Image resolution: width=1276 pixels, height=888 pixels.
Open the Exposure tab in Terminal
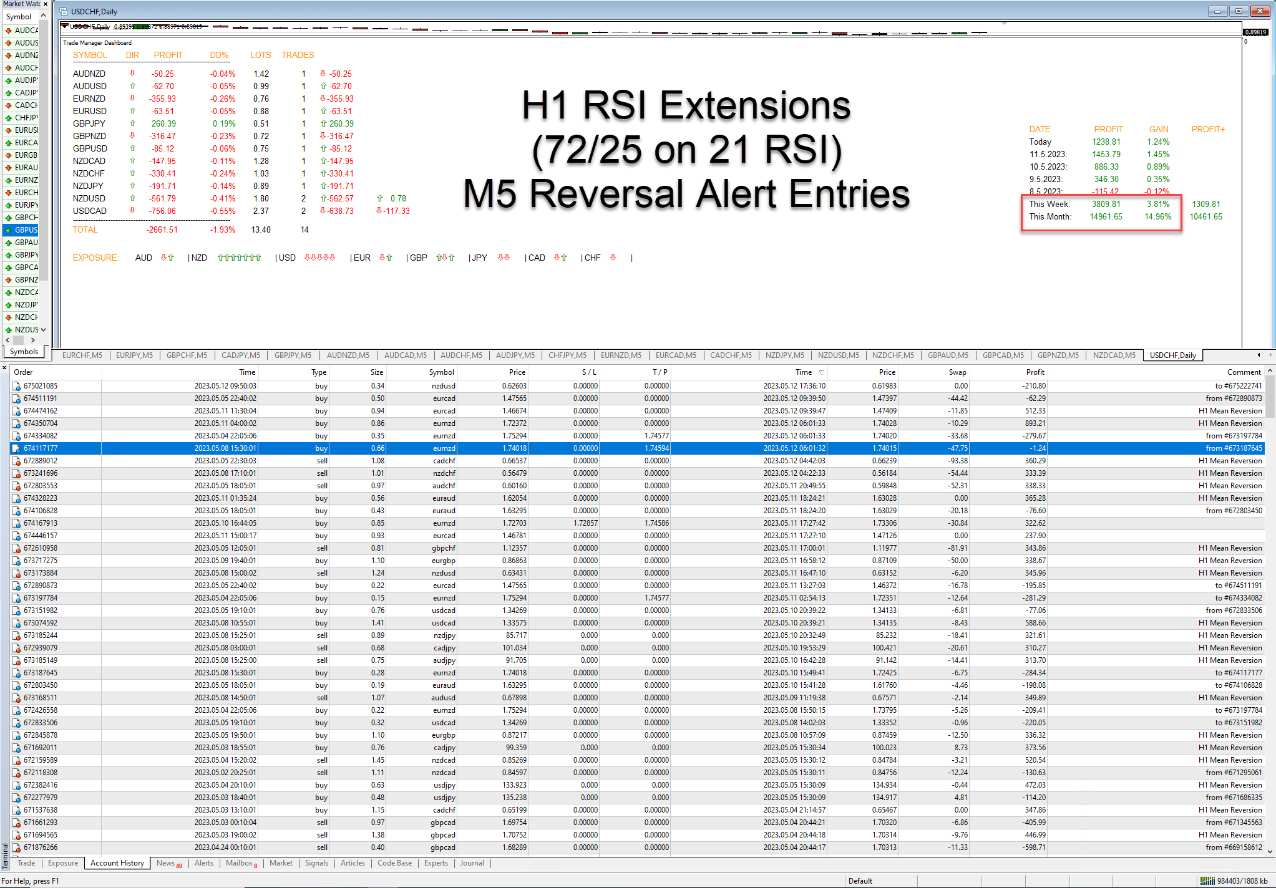[63, 863]
